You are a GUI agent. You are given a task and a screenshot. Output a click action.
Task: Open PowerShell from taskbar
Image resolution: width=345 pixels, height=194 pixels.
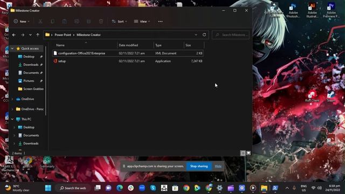point(275,188)
